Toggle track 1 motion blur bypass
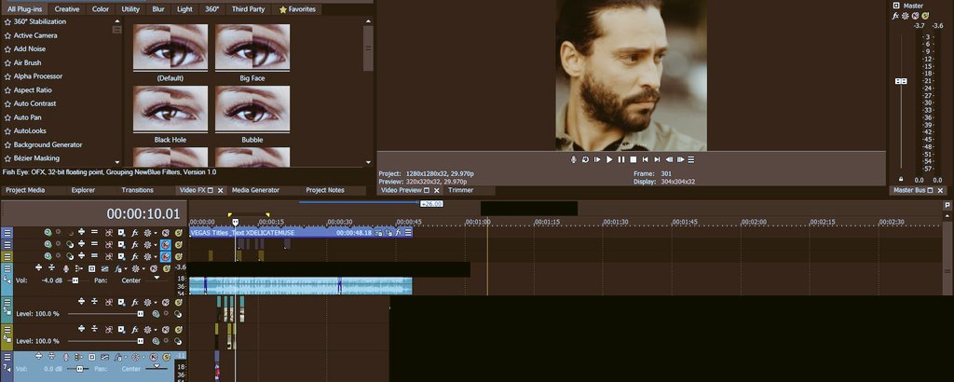 [109, 232]
